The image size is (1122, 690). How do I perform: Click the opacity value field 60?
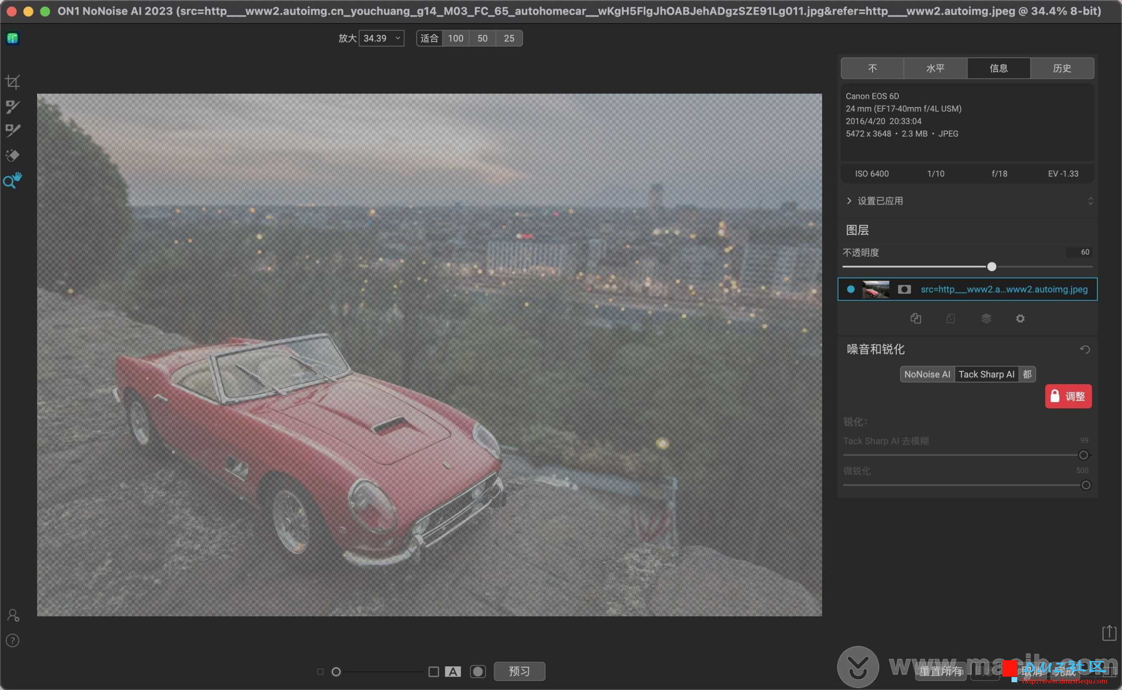[x=1079, y=252]
